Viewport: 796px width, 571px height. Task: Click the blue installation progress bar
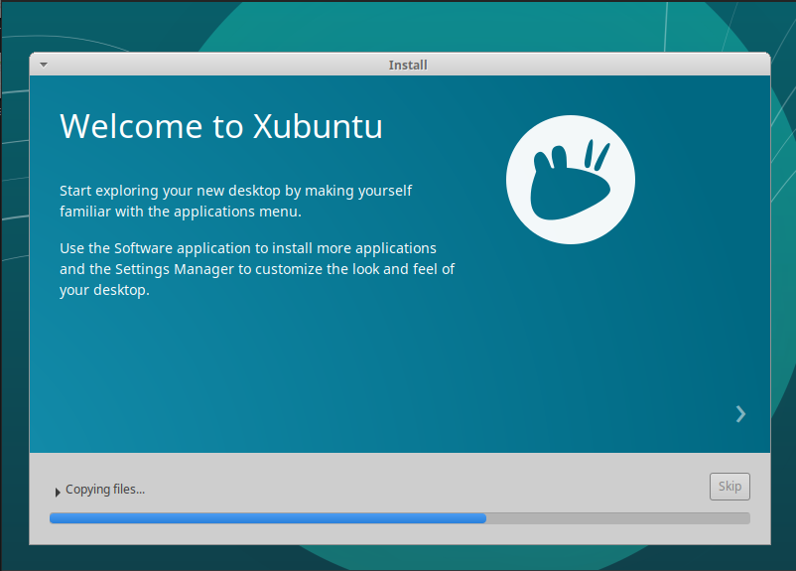(400, 518)
